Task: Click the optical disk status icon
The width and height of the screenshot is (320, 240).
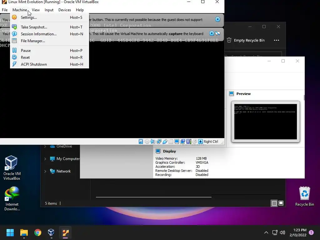Action: [147, 142]
